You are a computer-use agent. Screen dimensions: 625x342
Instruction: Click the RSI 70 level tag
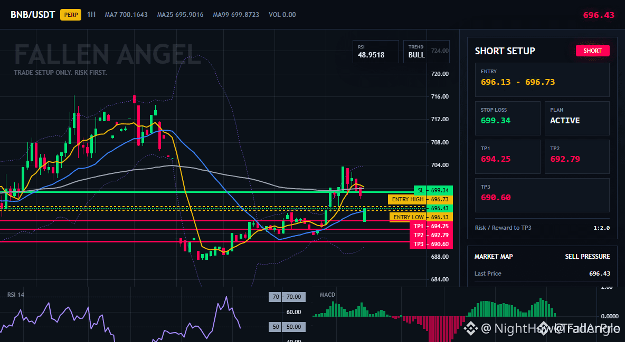pos(287,297)
